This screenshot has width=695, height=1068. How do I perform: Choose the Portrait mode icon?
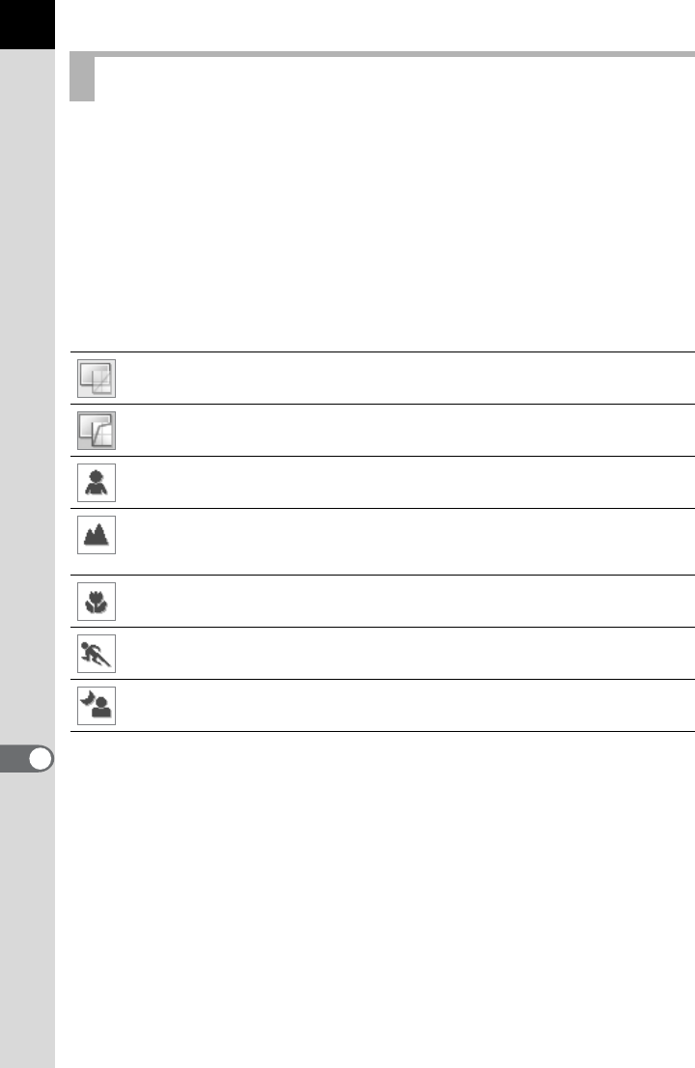tap(97, 483)
